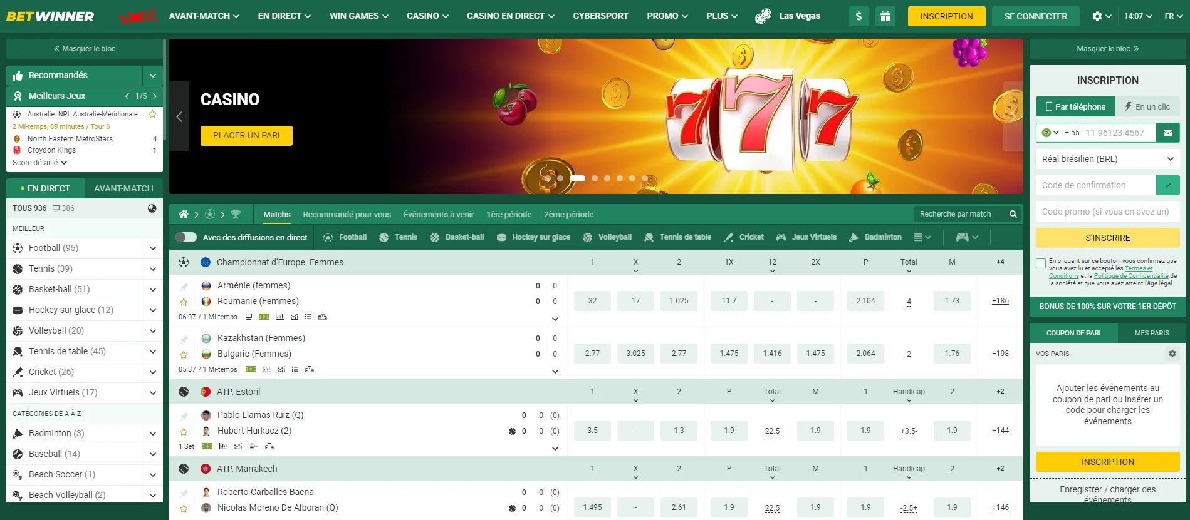The width and height of the screenshot is (1190, 520).
Task: Filter matches by Badminton in top bar
Action: tap(875, 237)
